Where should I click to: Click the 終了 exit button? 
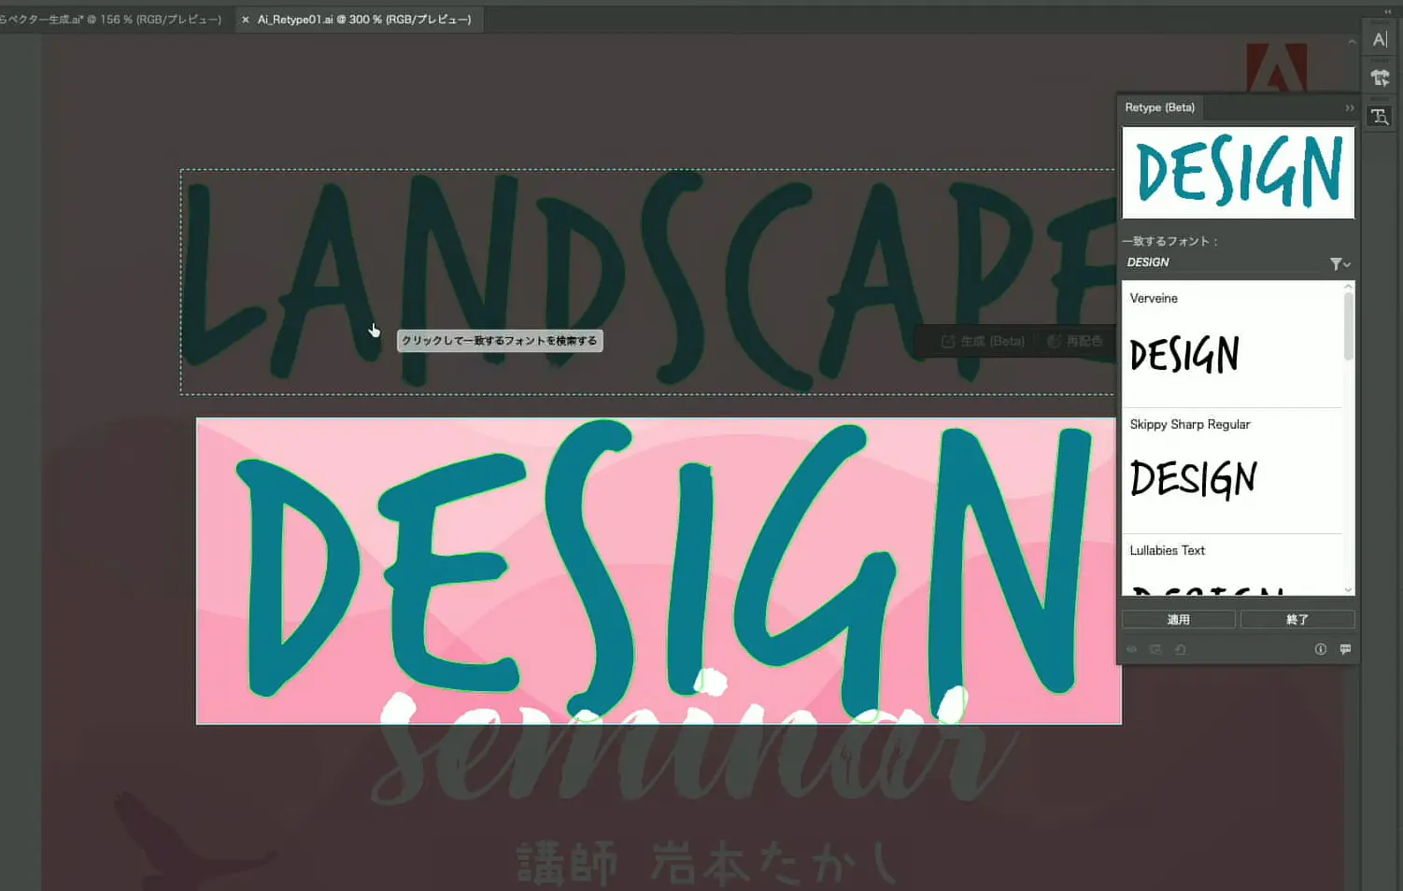pos(1297,619)
